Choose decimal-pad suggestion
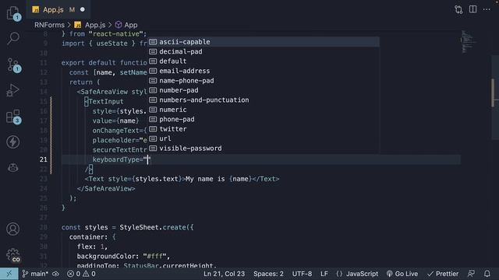This screenshot has height=280, width=499. click(264, 51)
